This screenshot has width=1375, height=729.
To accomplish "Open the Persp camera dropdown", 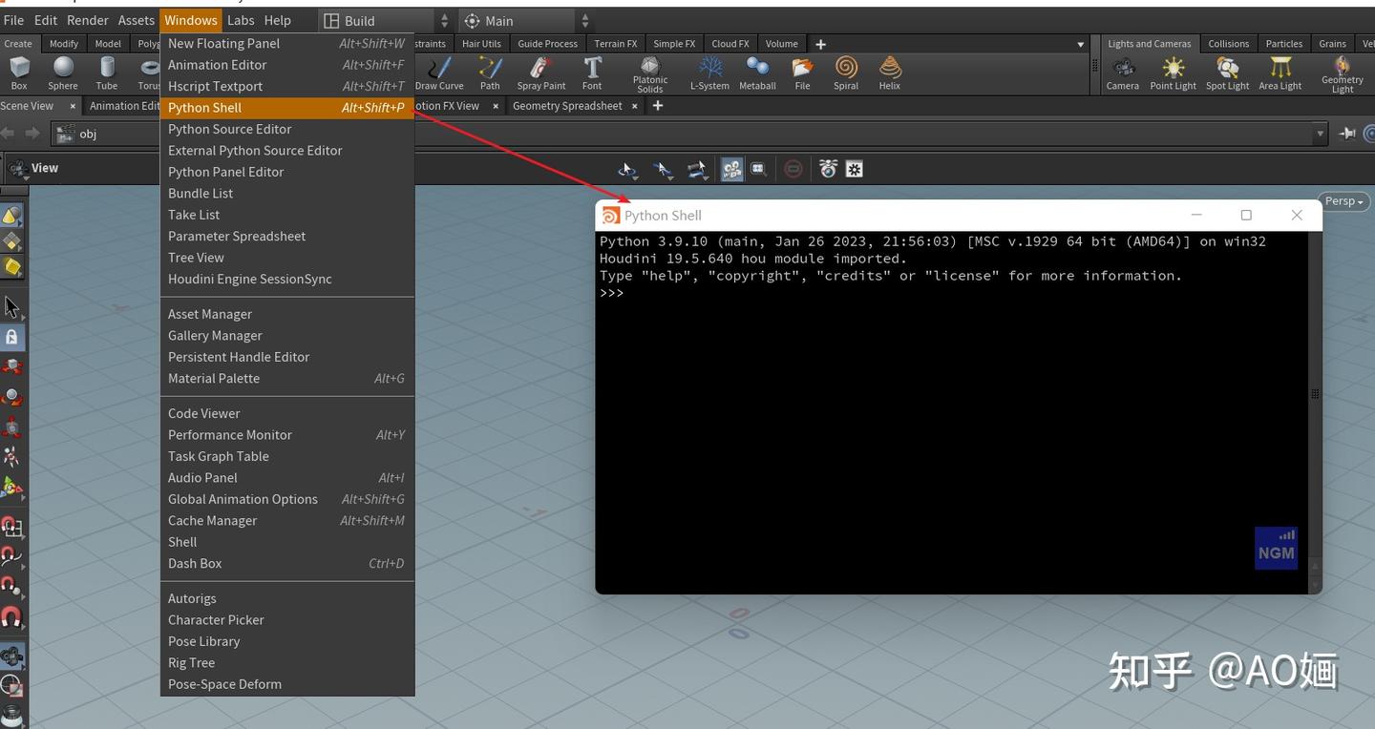I will tap(1344, 201).
